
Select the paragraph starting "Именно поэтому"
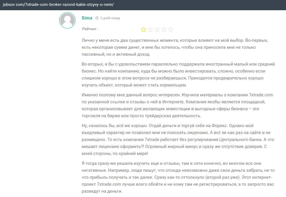click(x=174, y=105)
